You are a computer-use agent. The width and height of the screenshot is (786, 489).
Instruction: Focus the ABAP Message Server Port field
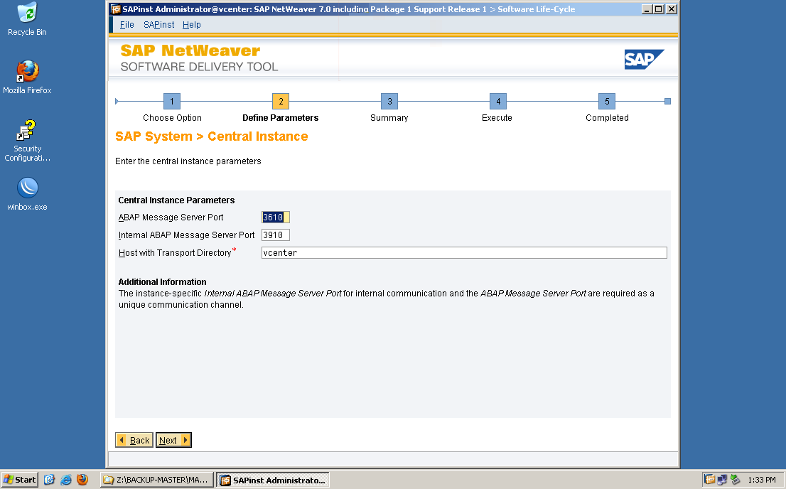276,217
